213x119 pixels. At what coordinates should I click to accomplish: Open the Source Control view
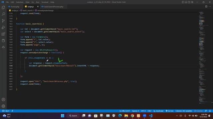point(3,20)
